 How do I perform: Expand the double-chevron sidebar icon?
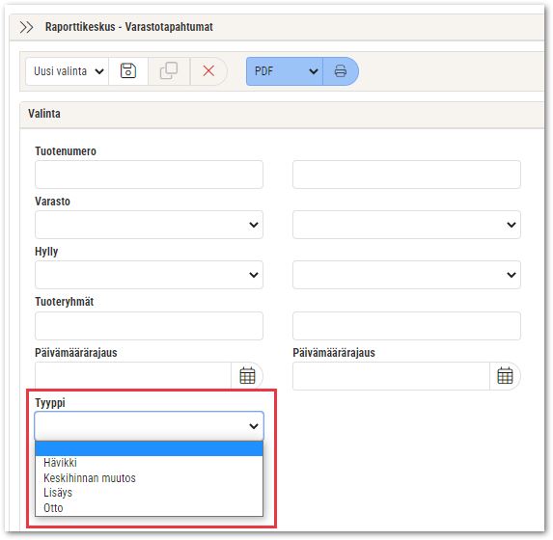(26, 27)
